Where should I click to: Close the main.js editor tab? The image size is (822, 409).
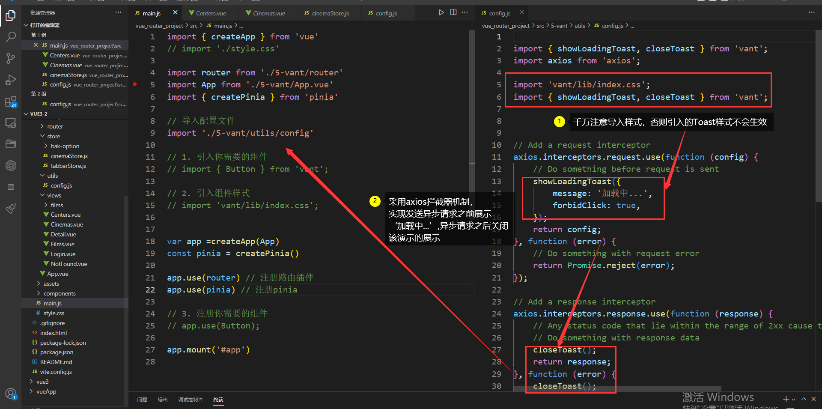click(175, 12)
